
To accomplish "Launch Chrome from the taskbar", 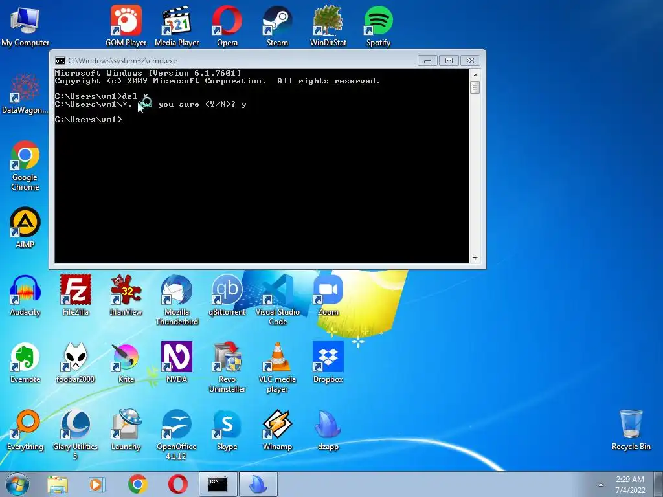I will [137, 484].
